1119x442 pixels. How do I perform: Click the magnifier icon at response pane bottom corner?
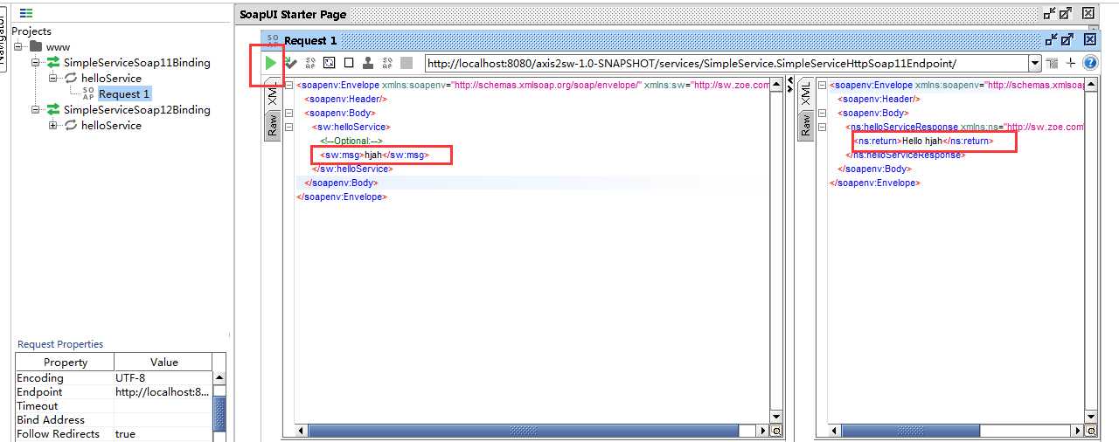coord(1091,432)
